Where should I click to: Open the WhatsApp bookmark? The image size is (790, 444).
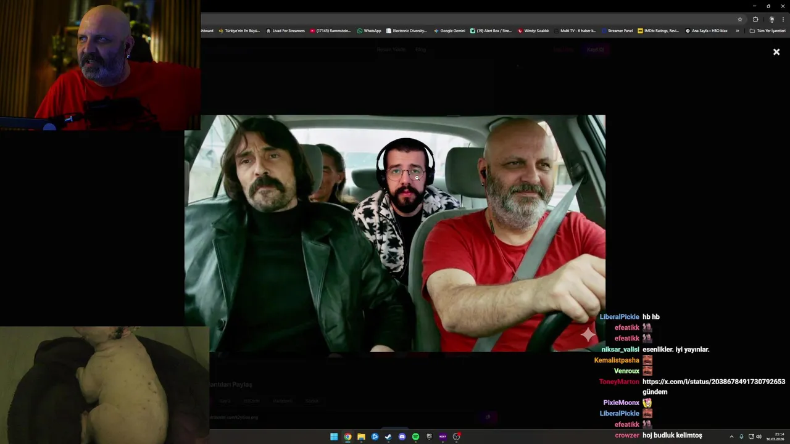pos(369,31)
